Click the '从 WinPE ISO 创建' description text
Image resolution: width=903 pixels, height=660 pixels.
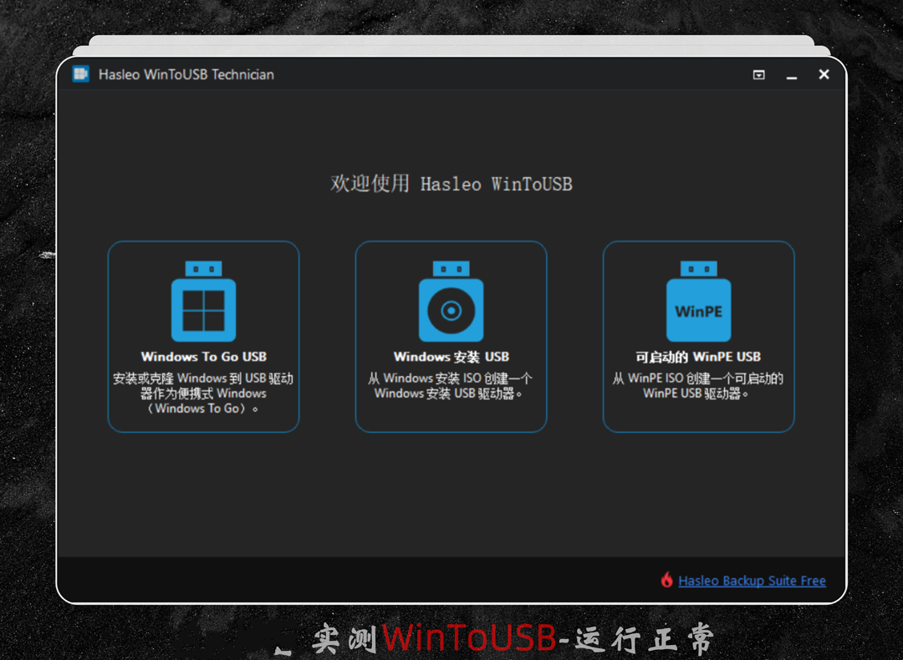click(x=698, y=386)
